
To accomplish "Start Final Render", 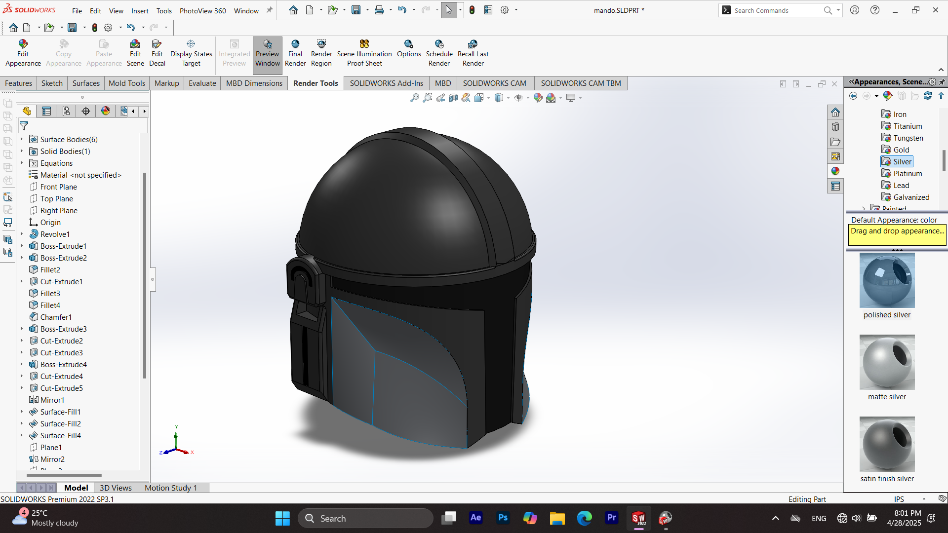I will 295,53.
